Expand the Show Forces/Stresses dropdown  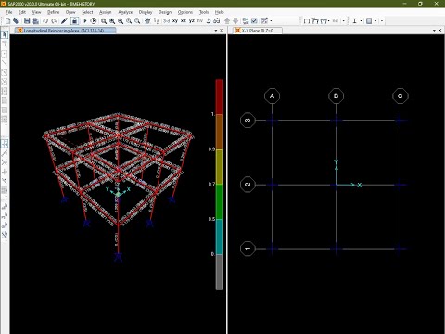pyautogui.click(x=328, y=20)
